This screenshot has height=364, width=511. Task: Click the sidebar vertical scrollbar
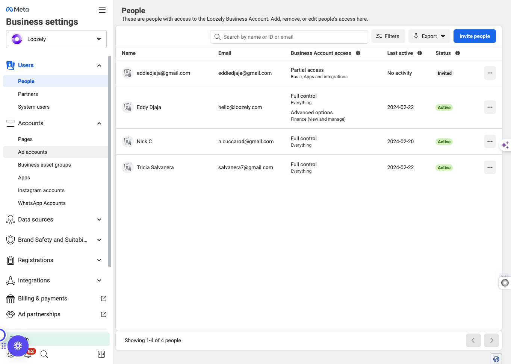coord(110,162)
